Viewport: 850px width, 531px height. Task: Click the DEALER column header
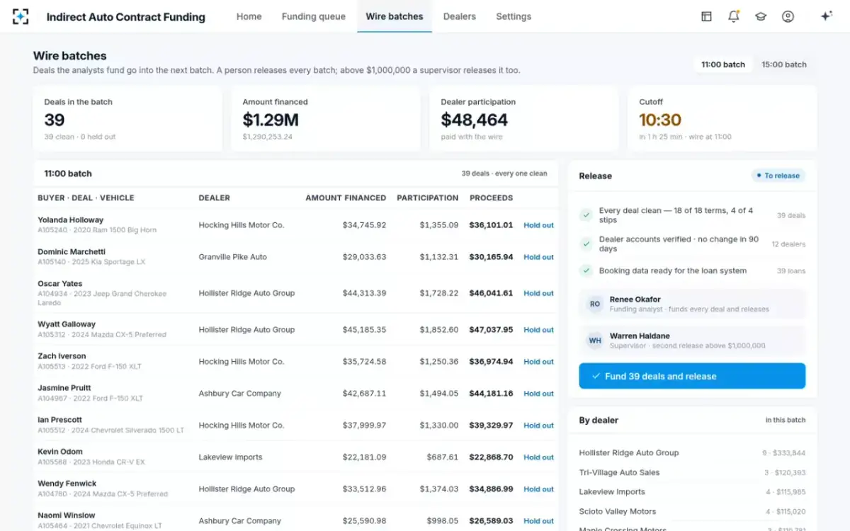pos(215,198)
